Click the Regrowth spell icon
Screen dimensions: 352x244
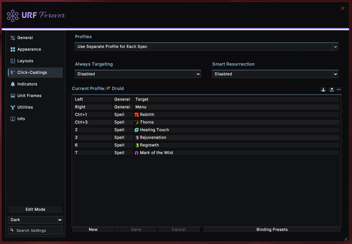coord(136,145)
